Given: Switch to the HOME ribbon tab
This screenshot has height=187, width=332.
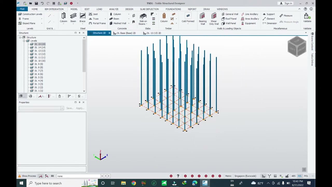Looking at the screenshot, I should (x=34, y=9).
